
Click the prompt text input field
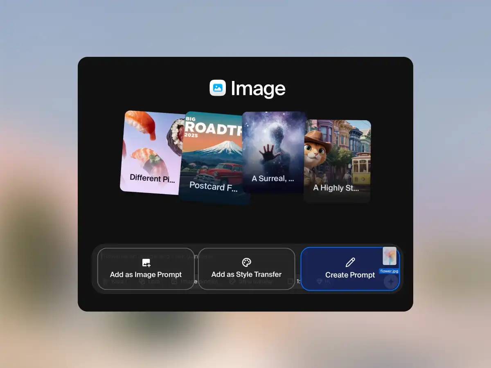[164, 257]
